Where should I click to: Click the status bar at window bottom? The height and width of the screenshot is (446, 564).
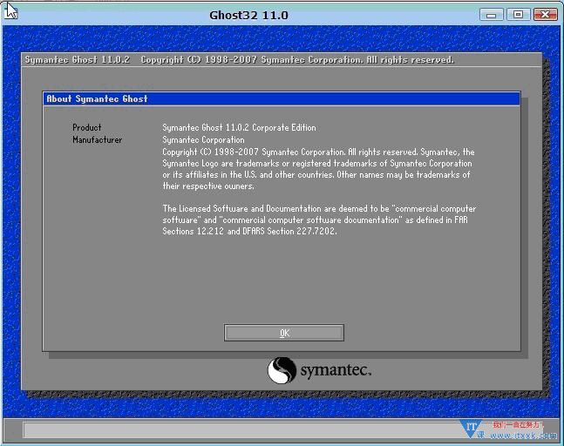tap(282, 430)
